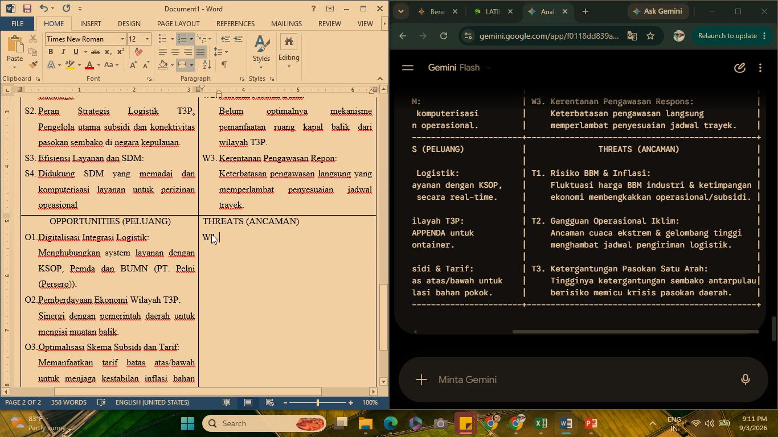778x437 pixels.
Task: Toggle Italic formatting button
Action: coord(63,52)
